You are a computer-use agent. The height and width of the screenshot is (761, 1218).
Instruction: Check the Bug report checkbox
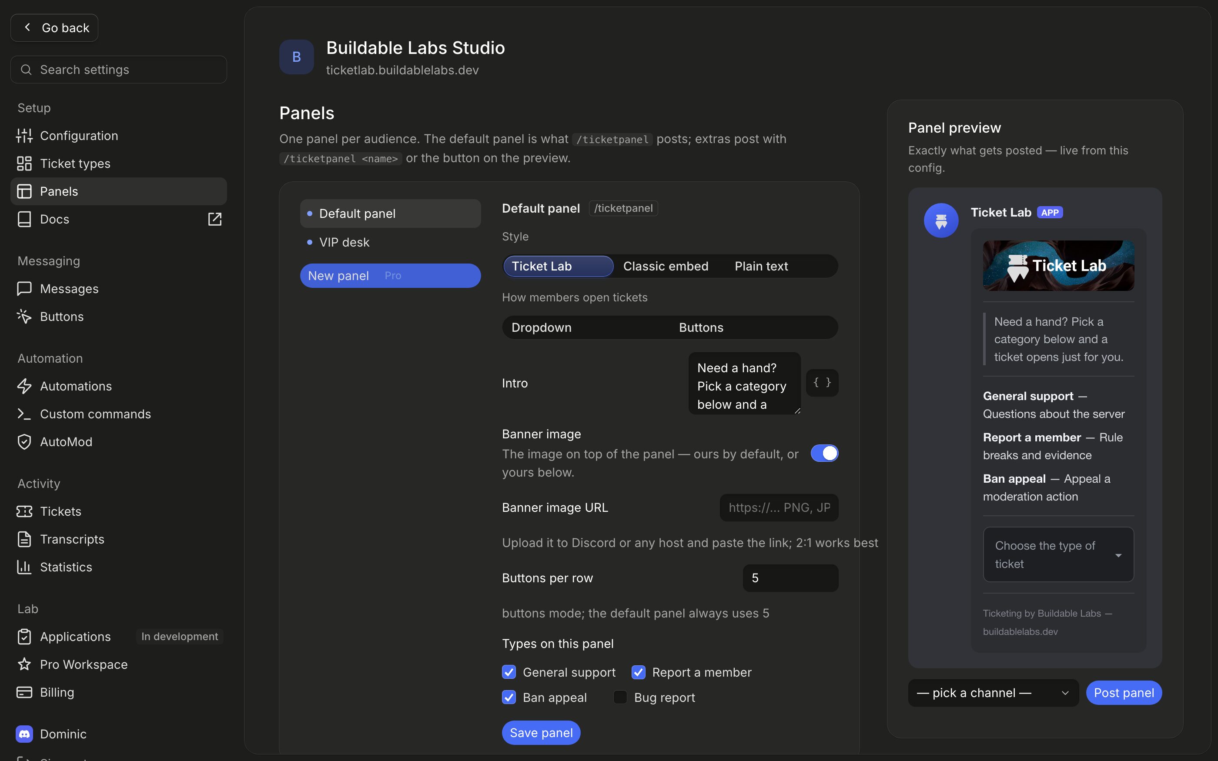pyautogui.click(x=620, y=697)
